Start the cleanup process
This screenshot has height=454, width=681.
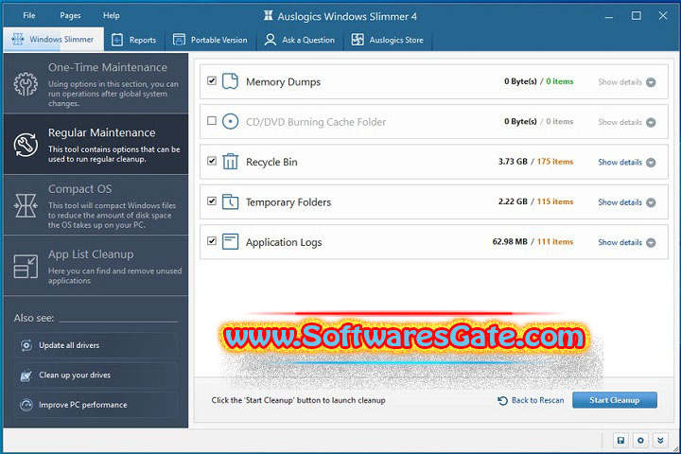[615, 400]
